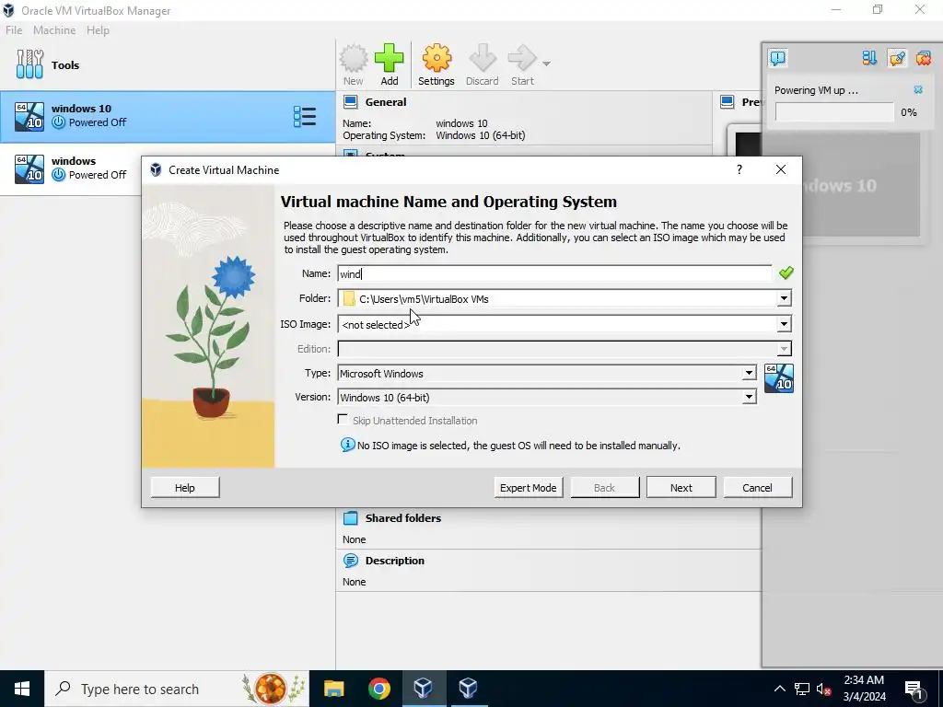The width and height of the screenshot is (943, 707).
Task: Switch to Expert Mode
Action: [x=528, y=488]
